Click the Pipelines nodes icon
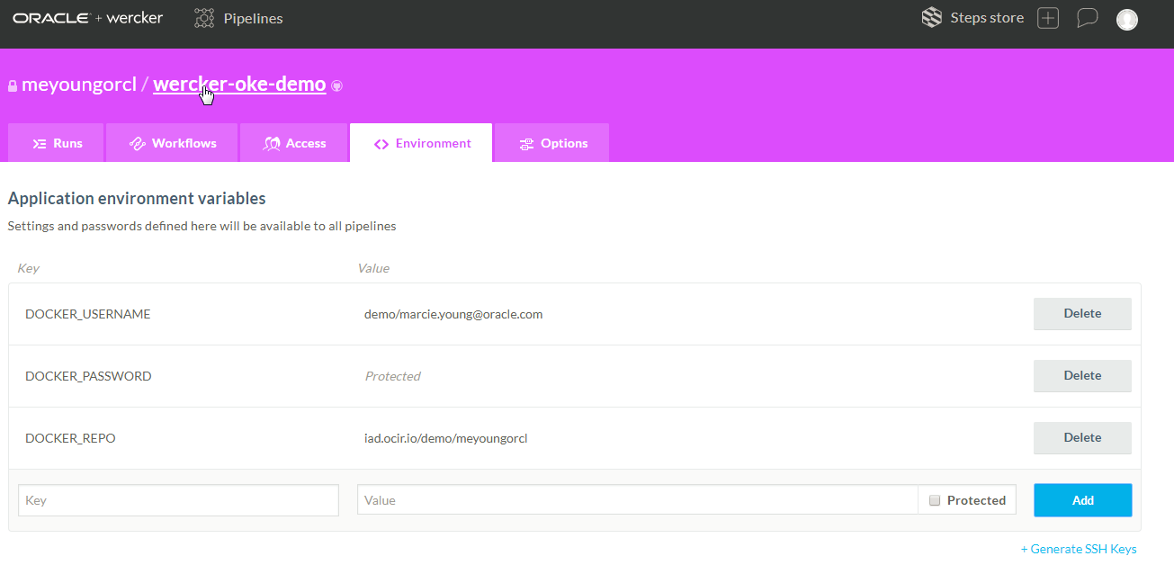This screenshot has width=1174, height=574. [204, 18]
